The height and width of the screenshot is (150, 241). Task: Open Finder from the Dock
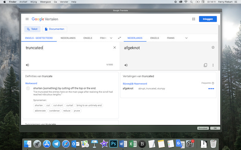coord(28,144)
